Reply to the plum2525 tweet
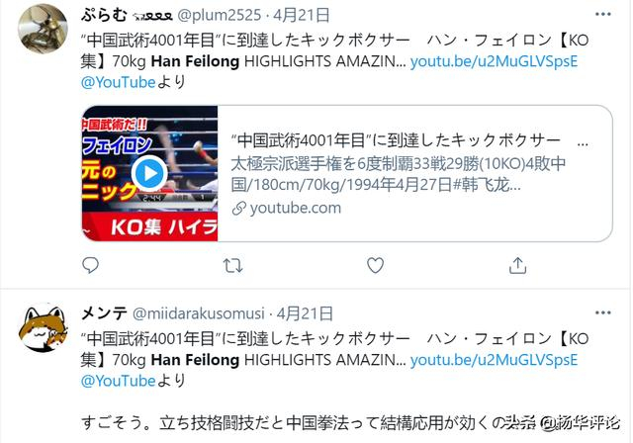633x443 pixels. pyautogui.click(x=90, y=265)
